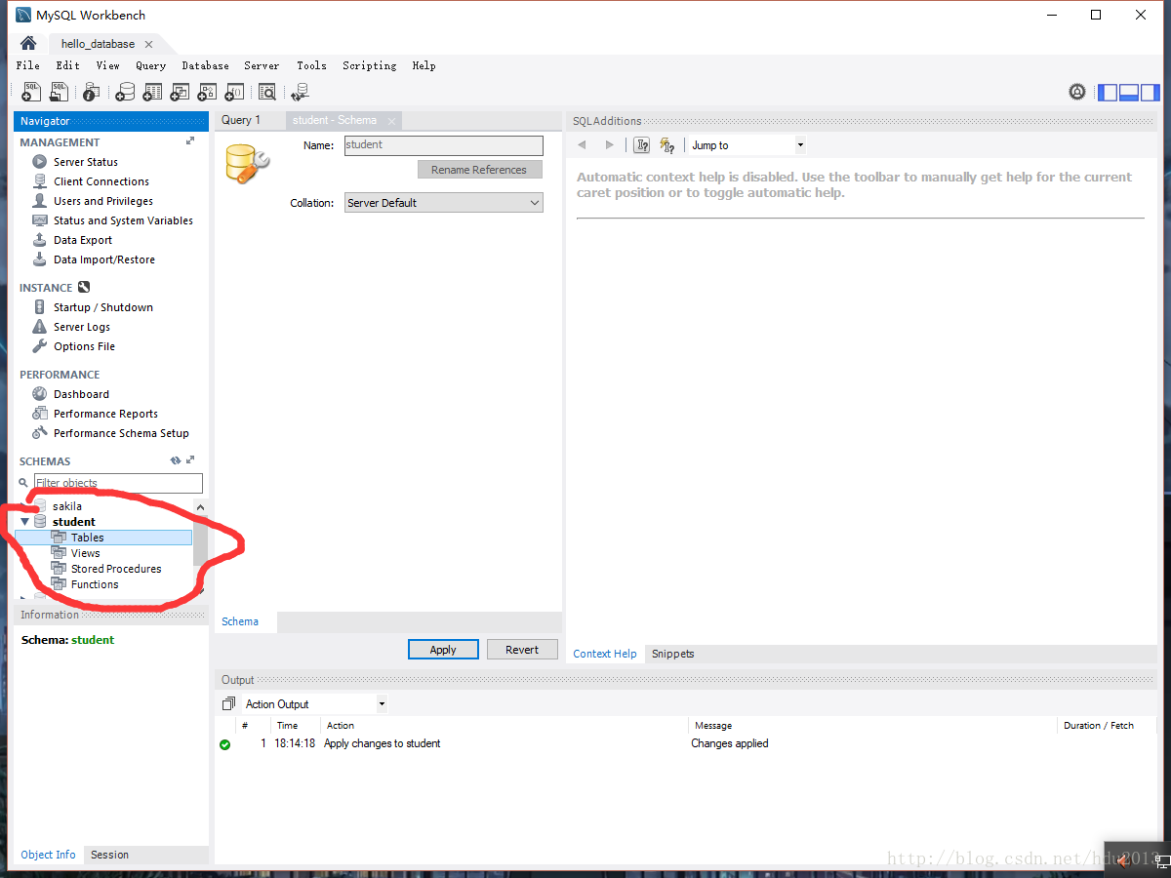Click the Apply button
This screenshot has height=878, width=1171.
pyautogui.click(x=443, y=650)
